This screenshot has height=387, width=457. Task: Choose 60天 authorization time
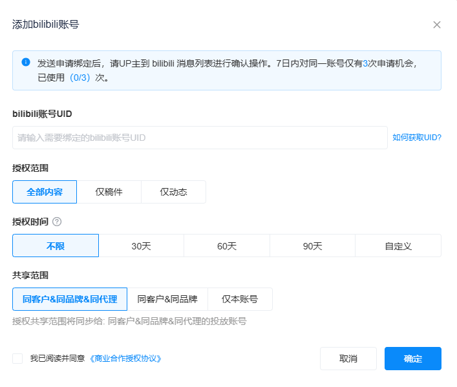[x=227, y=246]
